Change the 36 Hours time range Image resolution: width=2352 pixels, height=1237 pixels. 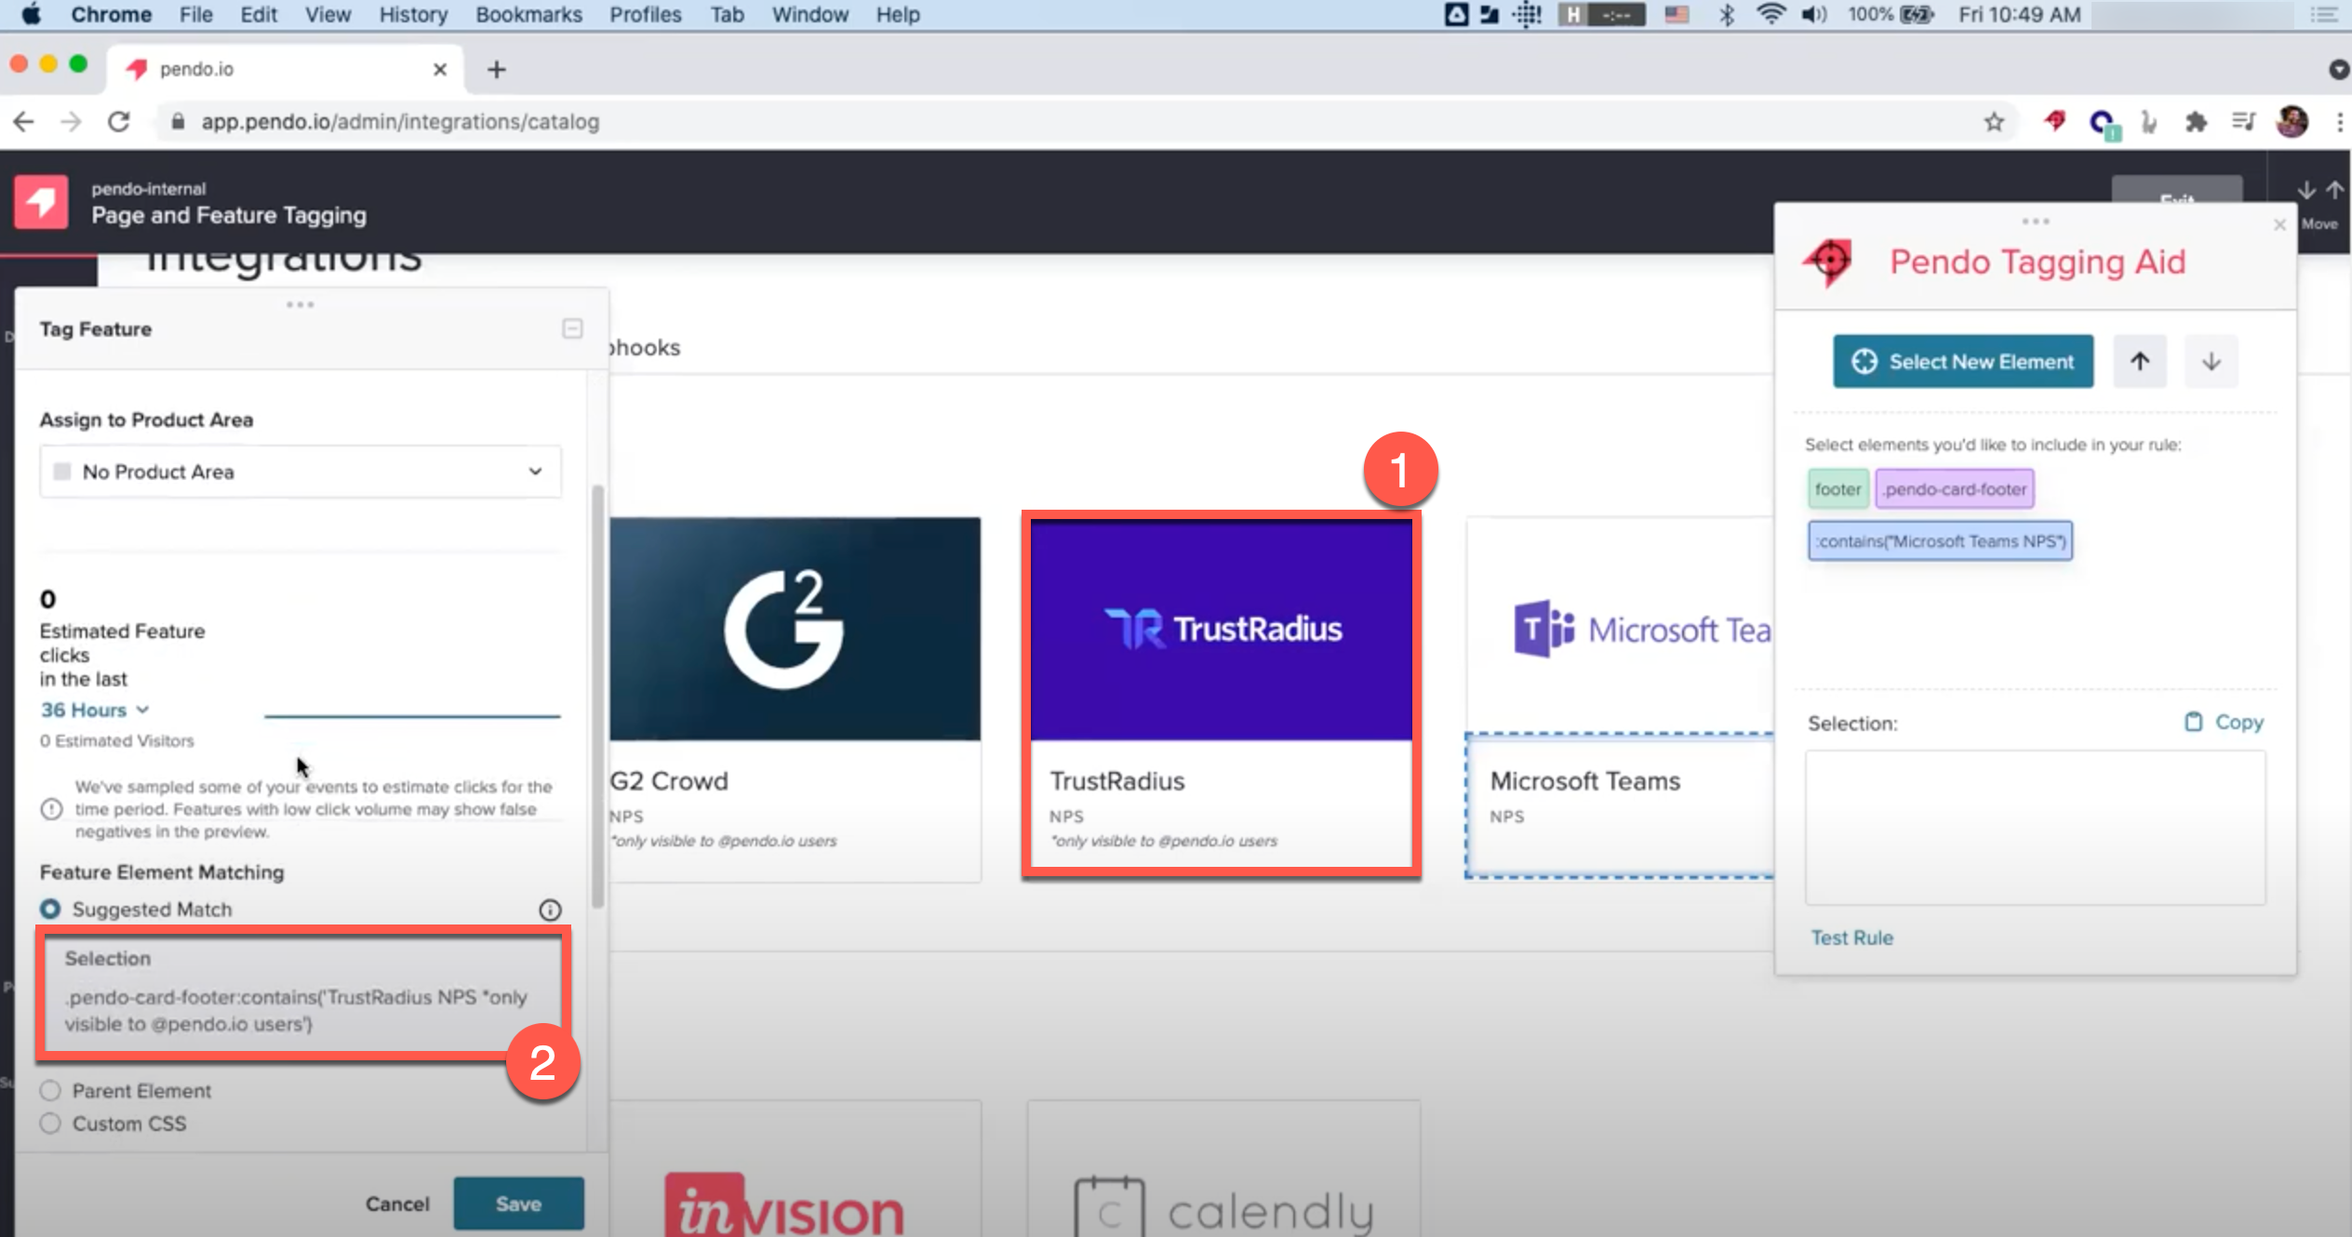[94, 710]
